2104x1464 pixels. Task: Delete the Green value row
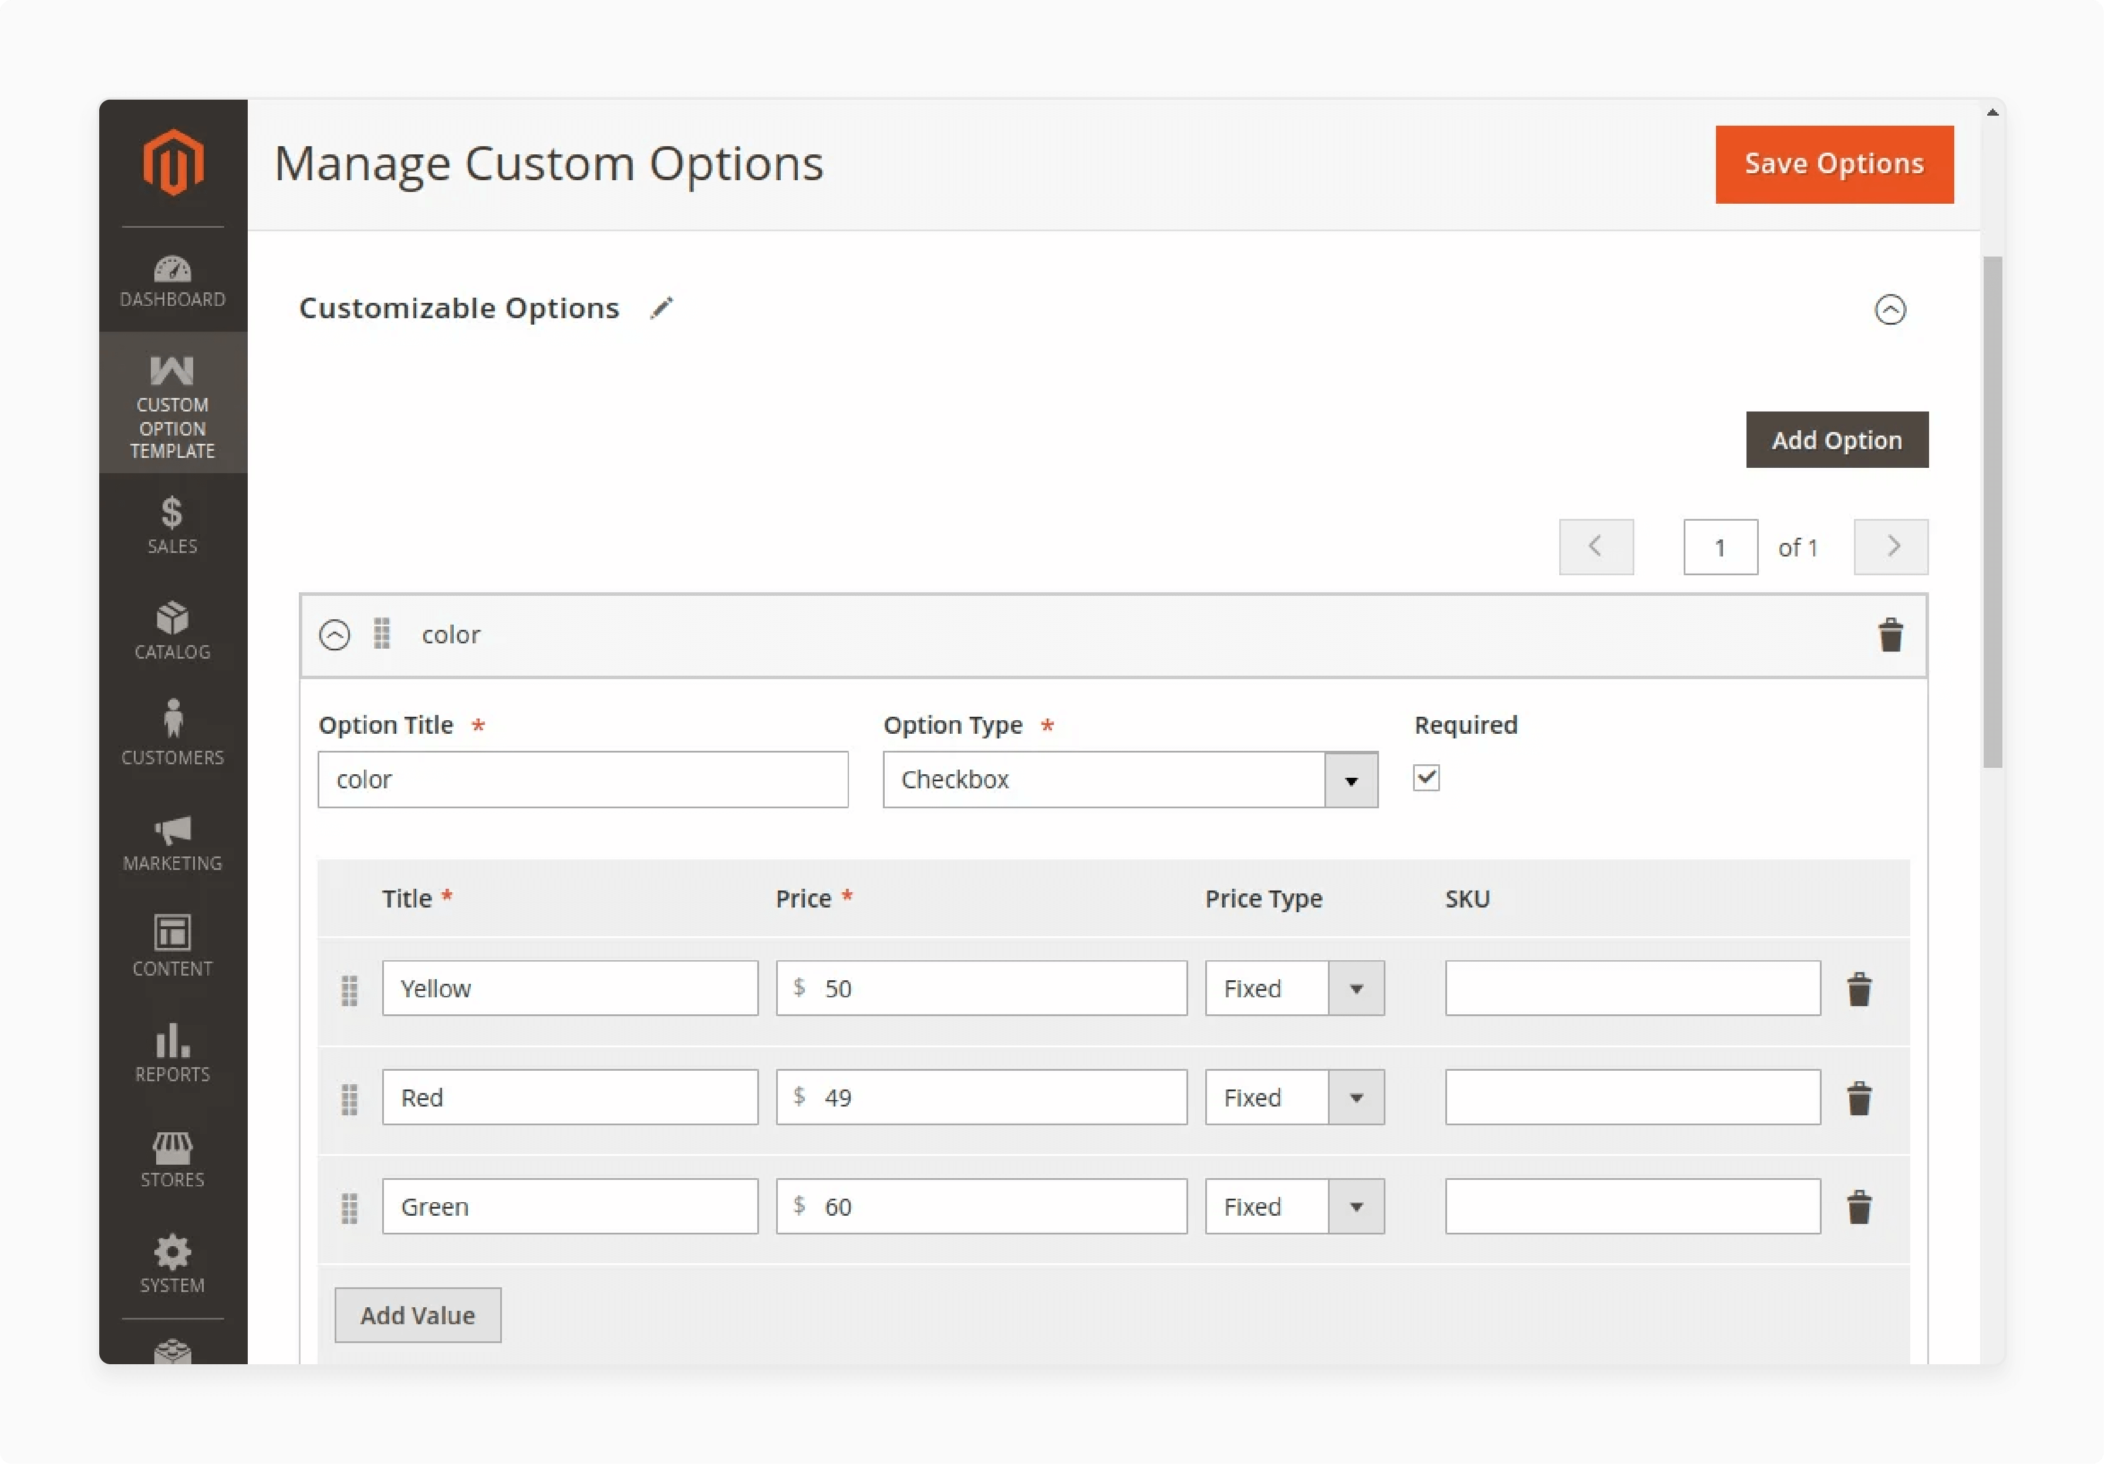(1859, 1207)
